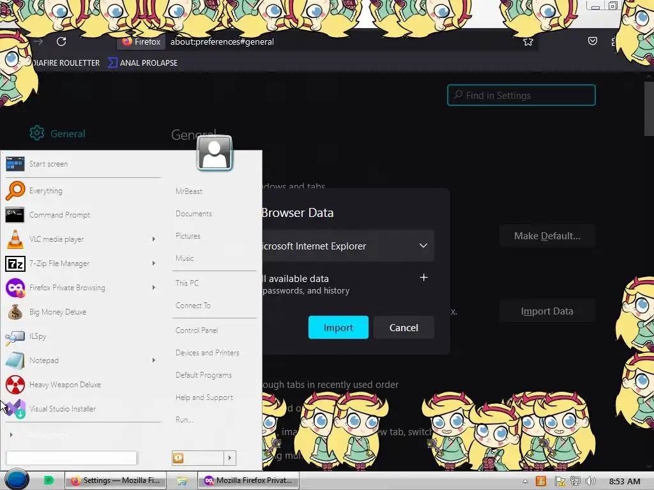
Task: Open This PC from start menu
Action: [x=187, y=283]
